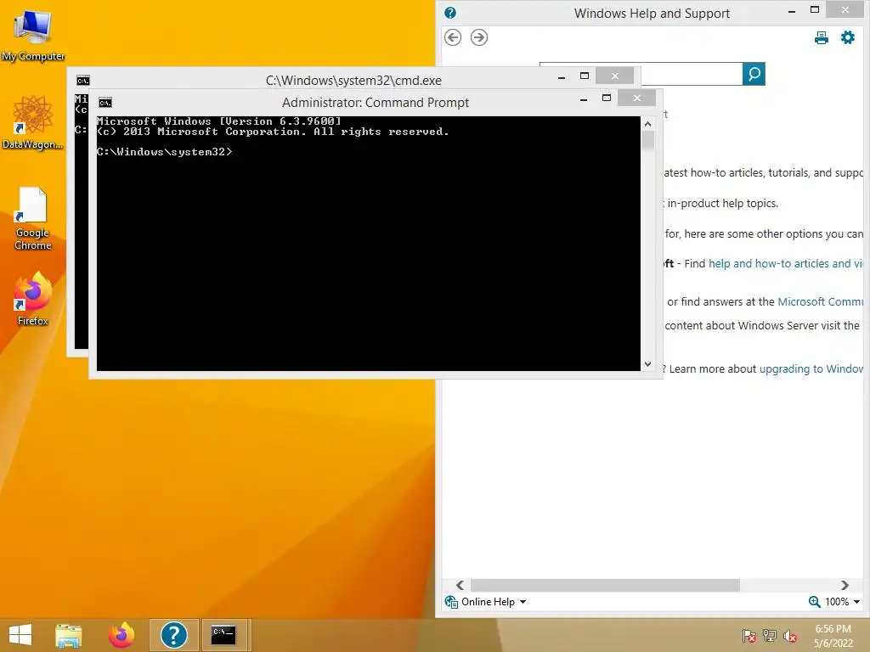Maximize the cmd.exe background window

click(585, 76)
